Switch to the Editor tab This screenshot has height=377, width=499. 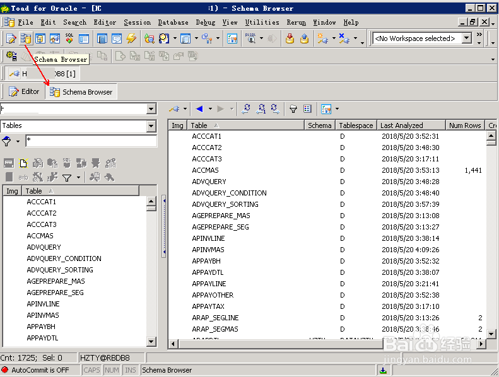[24, 91]
